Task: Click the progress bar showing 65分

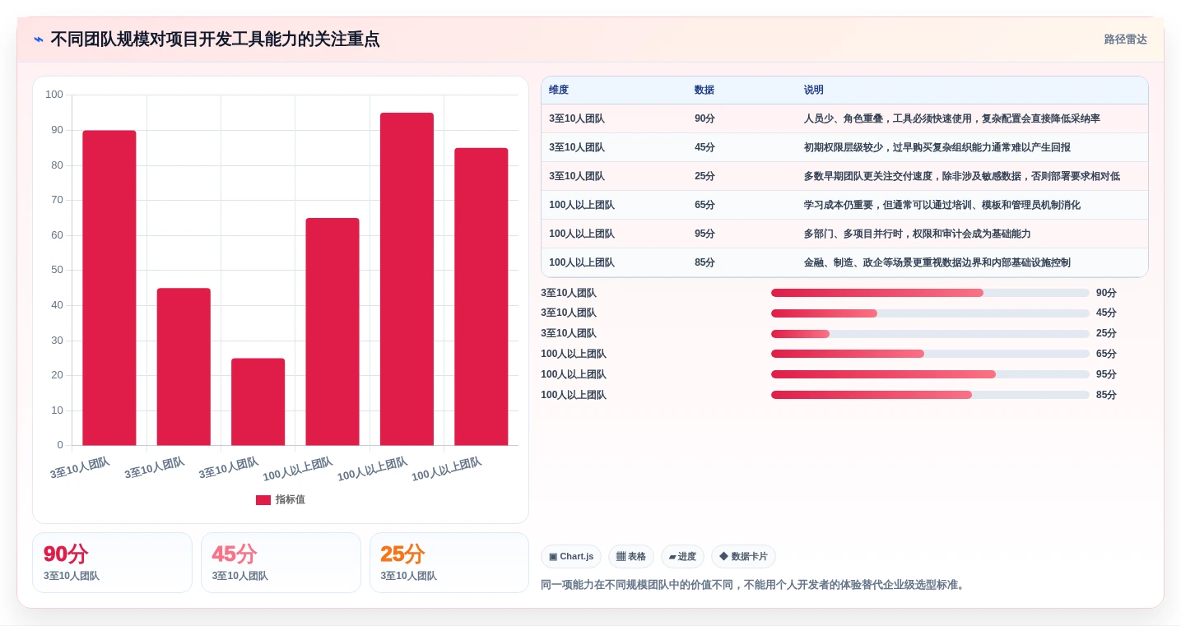Action: point(930,354)
